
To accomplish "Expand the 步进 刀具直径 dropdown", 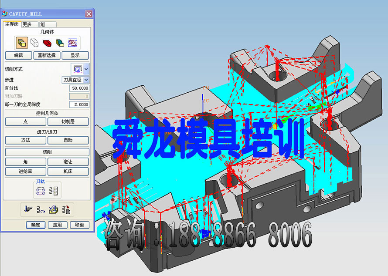I will [x=86, y=80].
